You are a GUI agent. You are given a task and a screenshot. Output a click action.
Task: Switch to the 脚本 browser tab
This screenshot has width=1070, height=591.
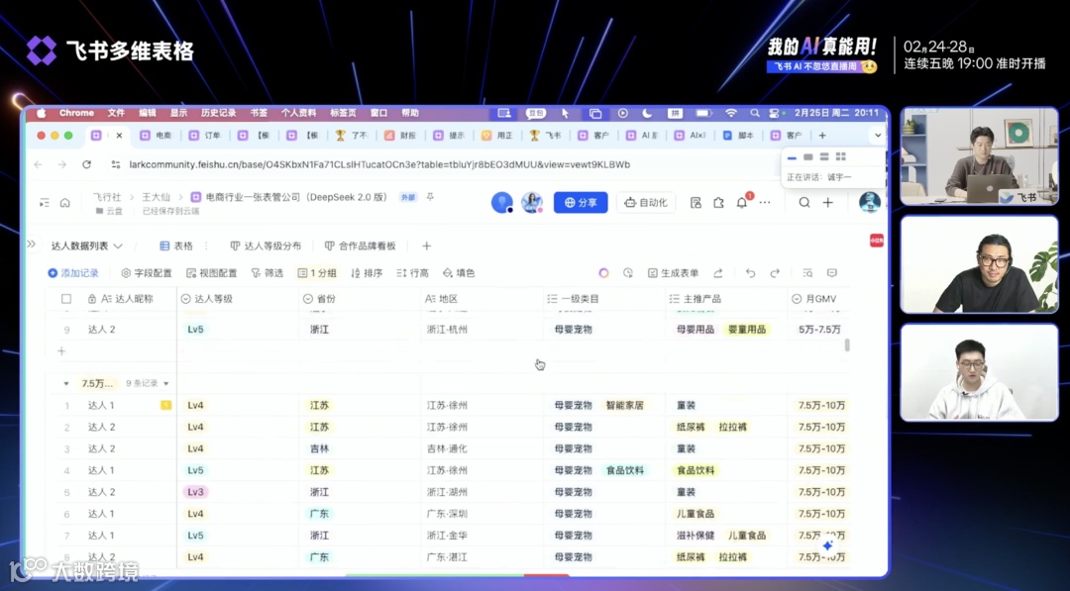tap(739, 135)
